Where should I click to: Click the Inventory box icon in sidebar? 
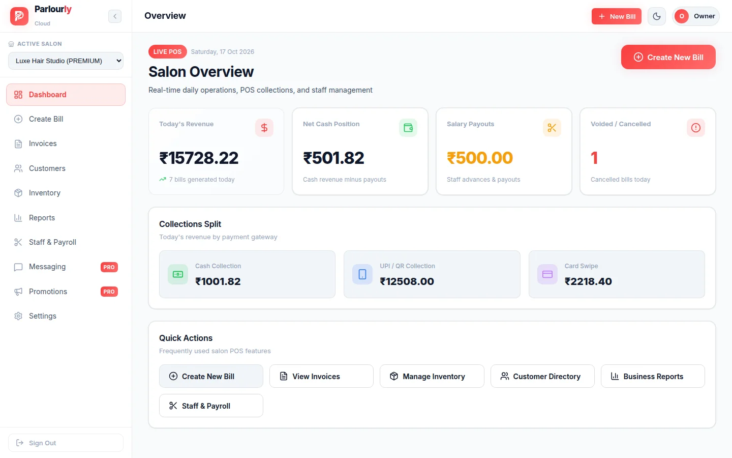pyautogui.click(x=18, y=193)
